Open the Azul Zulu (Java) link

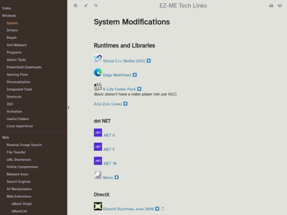click(108, 104)
